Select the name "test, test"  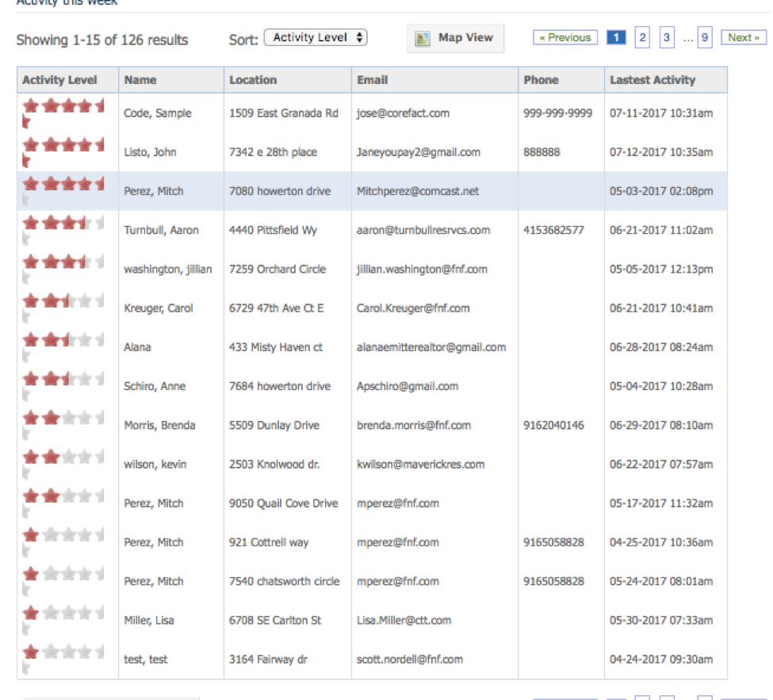[x=146, y=659]
